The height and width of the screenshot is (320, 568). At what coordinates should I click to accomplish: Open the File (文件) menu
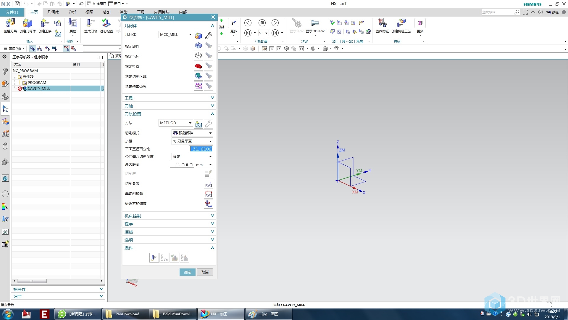[12, 12]
